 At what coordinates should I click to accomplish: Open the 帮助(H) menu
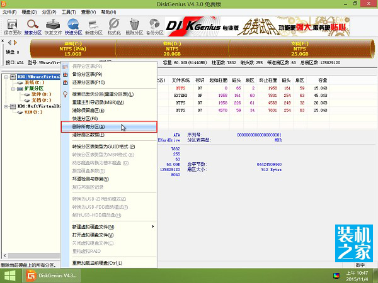108,12
